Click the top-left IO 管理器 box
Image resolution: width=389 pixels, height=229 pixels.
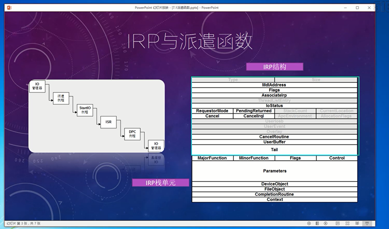tap(37, 86)
